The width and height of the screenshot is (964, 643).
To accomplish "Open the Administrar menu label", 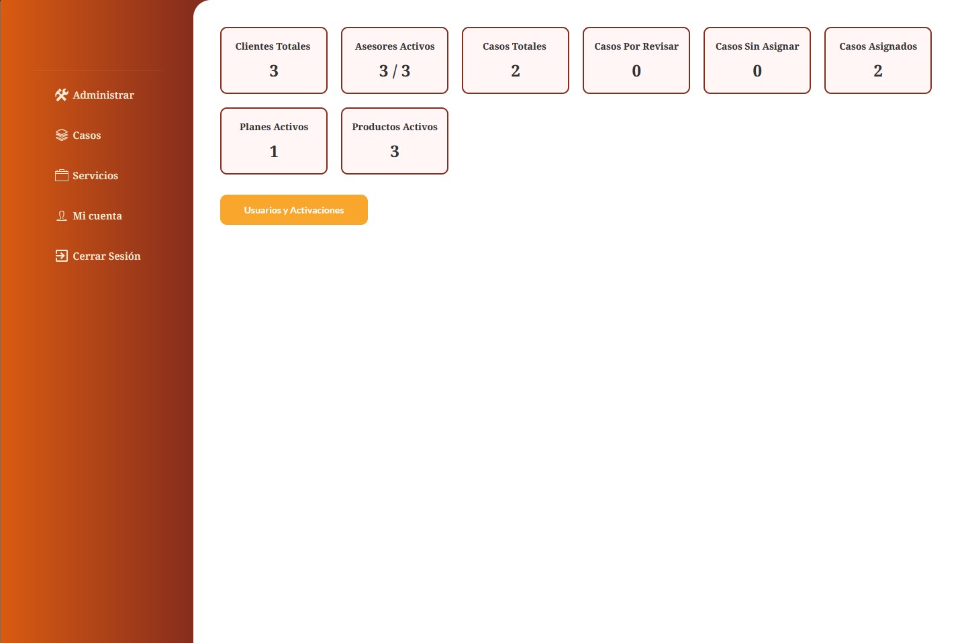I will (x=103, y=95).
